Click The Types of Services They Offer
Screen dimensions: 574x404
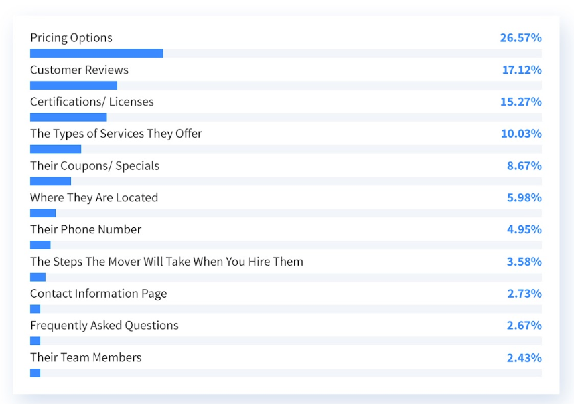pyautogui.click(x=116, y=134)
